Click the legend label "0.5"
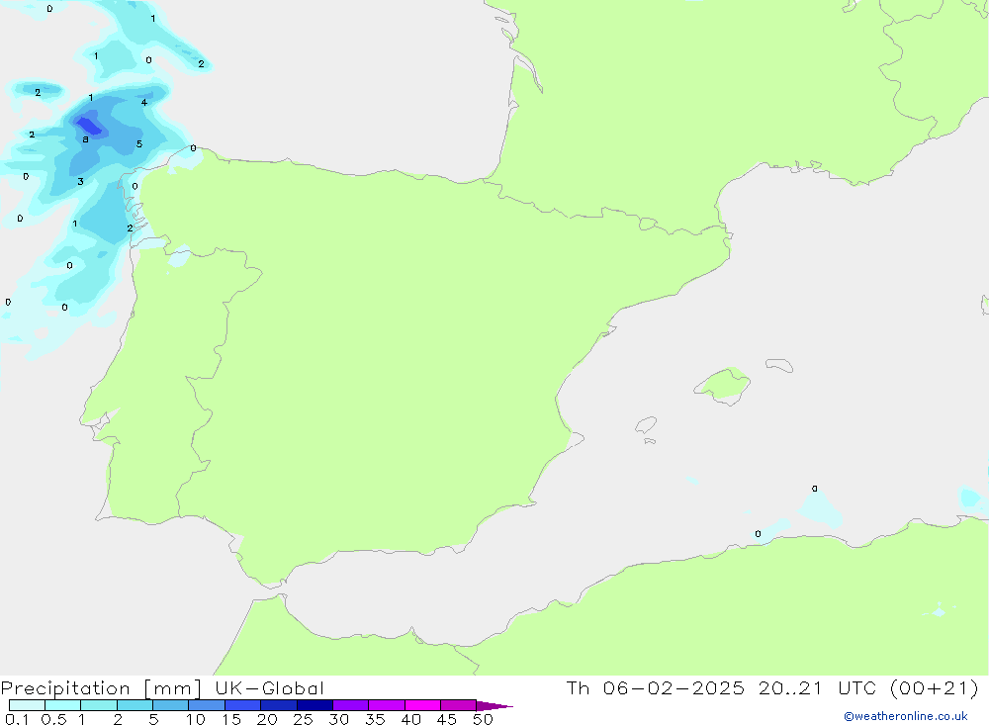This screenshot has height=725, width=989. (x=53, y=719)
